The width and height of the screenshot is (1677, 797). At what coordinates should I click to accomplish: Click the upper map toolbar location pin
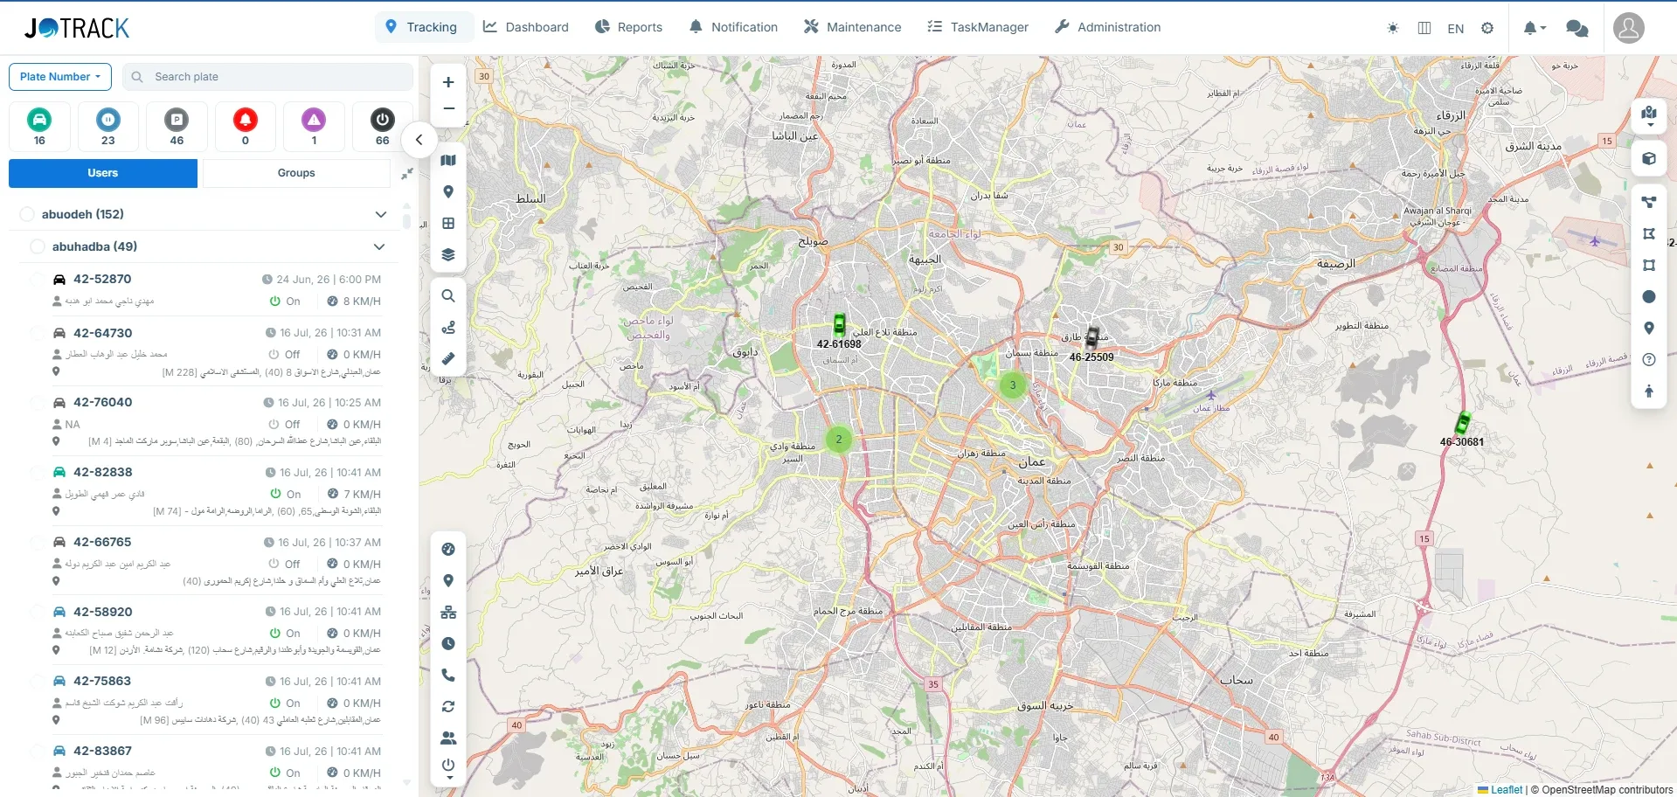(448, 192)
